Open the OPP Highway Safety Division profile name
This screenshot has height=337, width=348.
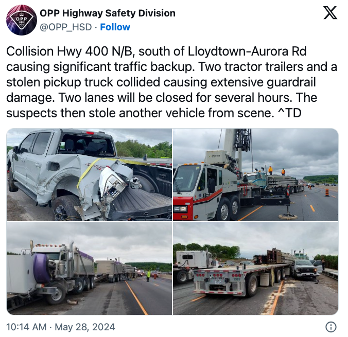click(108, 13)
